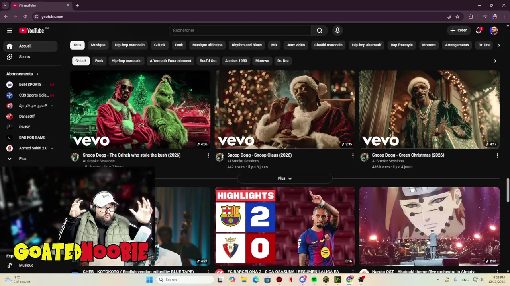Select the Arrangements chip
This screenshot has width=510, height=286.
click(457, 45)
